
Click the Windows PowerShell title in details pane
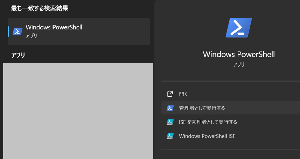pyautogui.click(x=239, y=54)
